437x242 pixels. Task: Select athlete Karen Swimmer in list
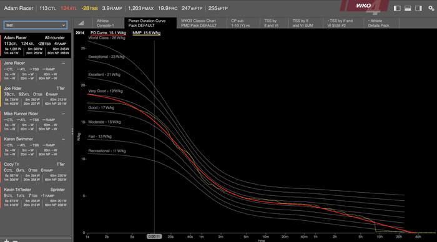(x=36, y=147)
